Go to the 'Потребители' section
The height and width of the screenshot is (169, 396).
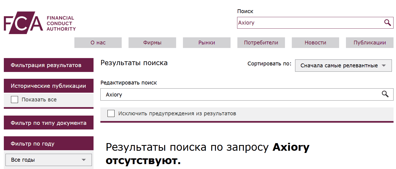[261, 43]
